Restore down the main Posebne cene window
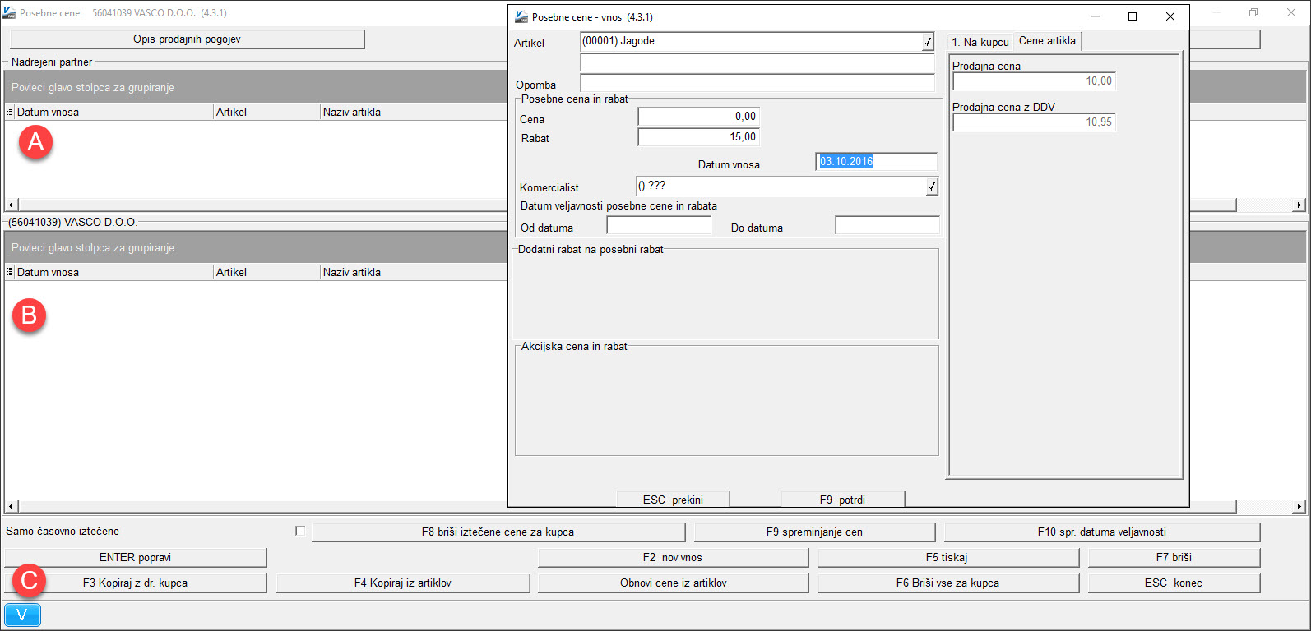1311x631 pixels. [x=1253, y=13]
